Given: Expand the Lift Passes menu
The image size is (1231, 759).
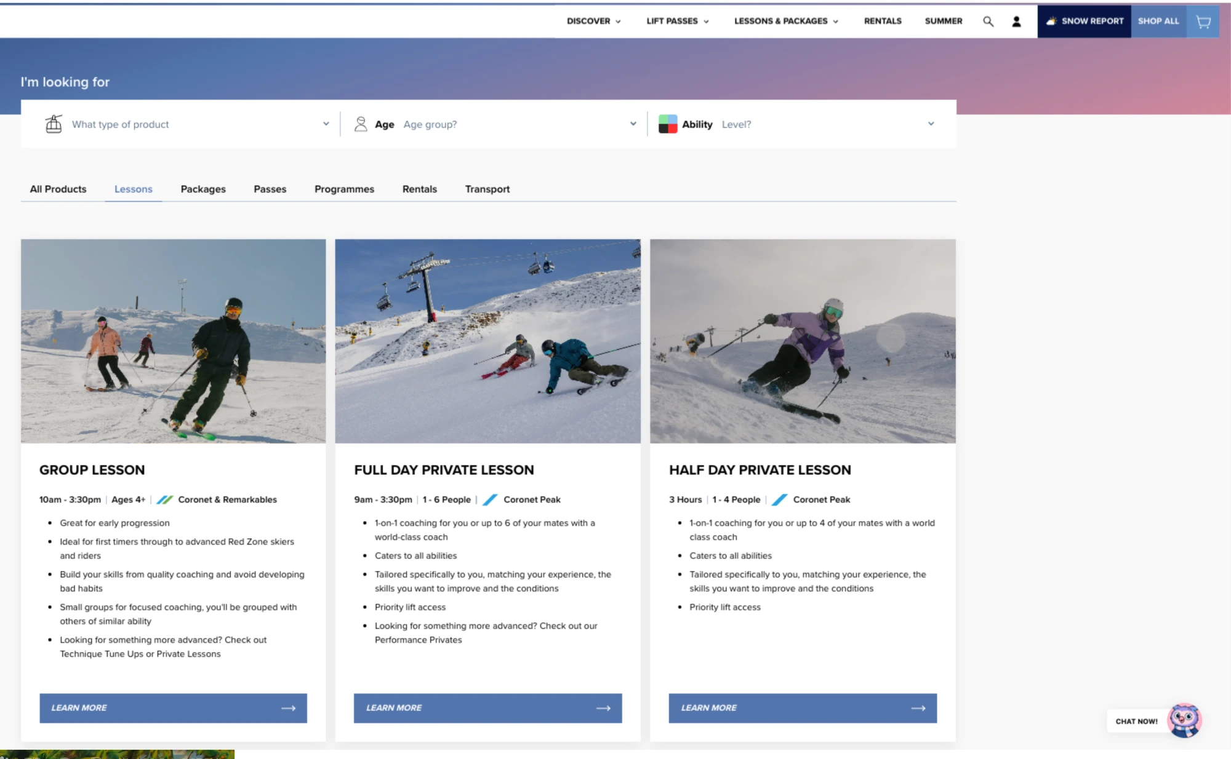Looking at the screenshot, I should coord(678,21).
